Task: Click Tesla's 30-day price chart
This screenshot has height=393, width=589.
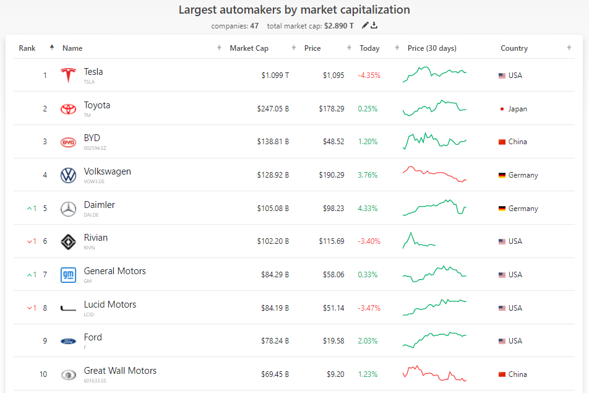Action: coord(434,74)
